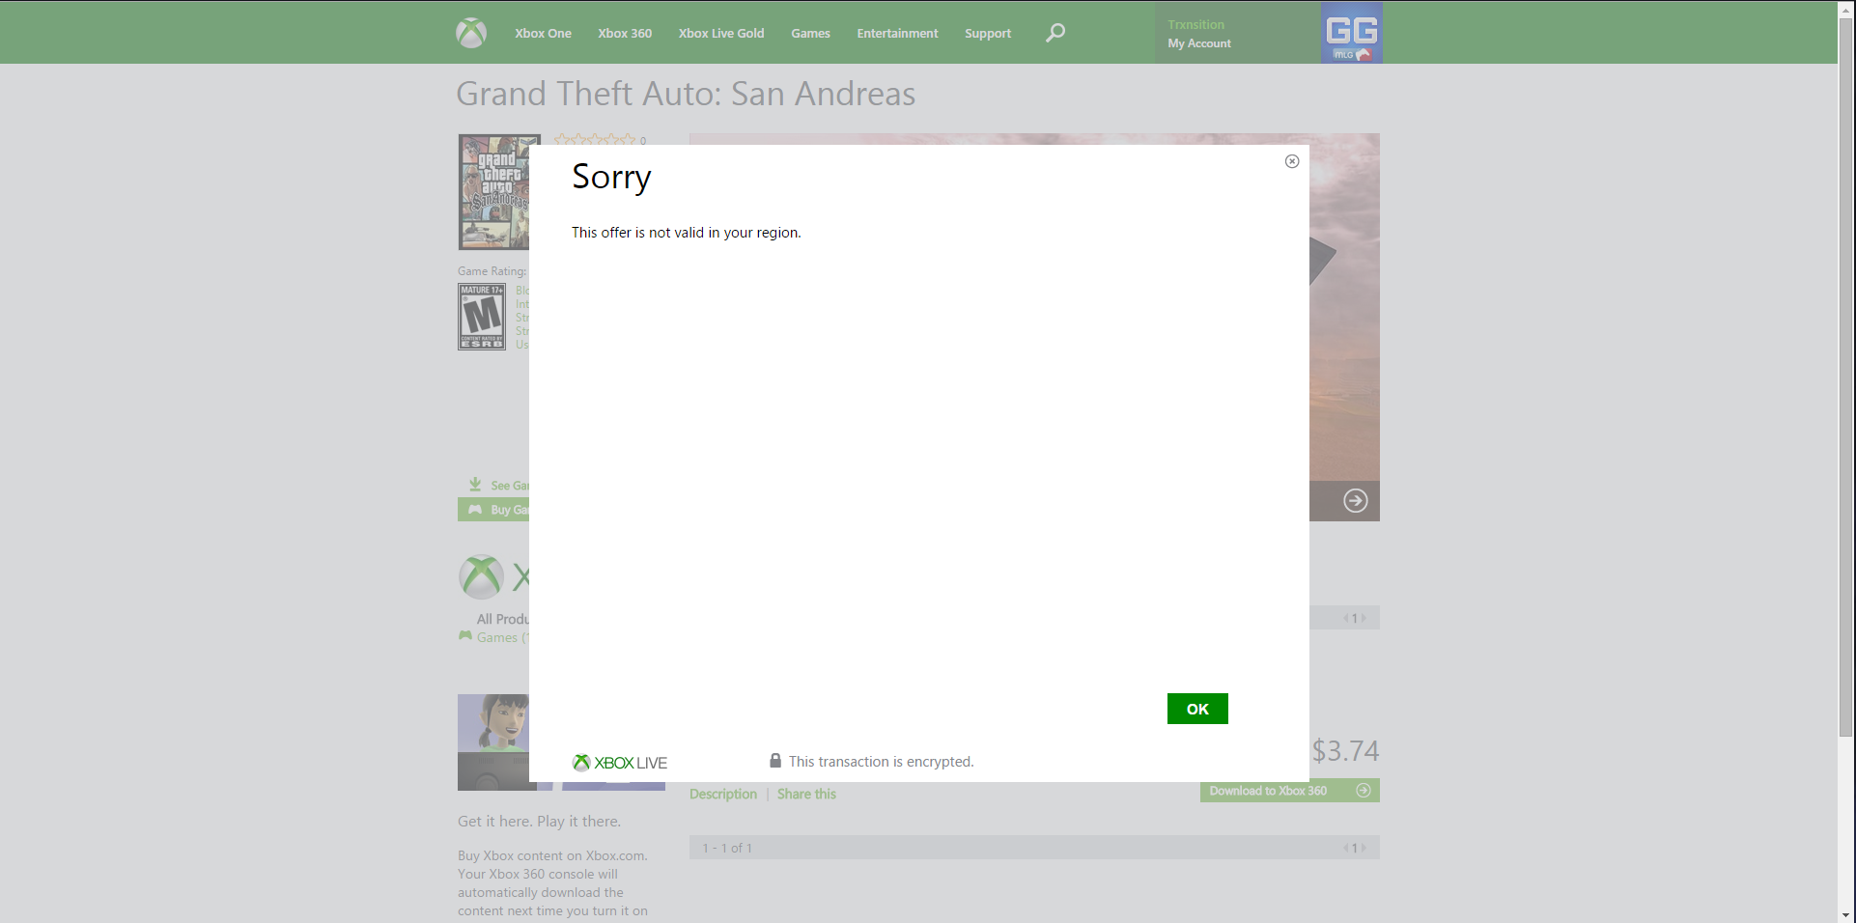Click the 'Sorry' dialog heading
1856x923 pixels.
[611, 178]
